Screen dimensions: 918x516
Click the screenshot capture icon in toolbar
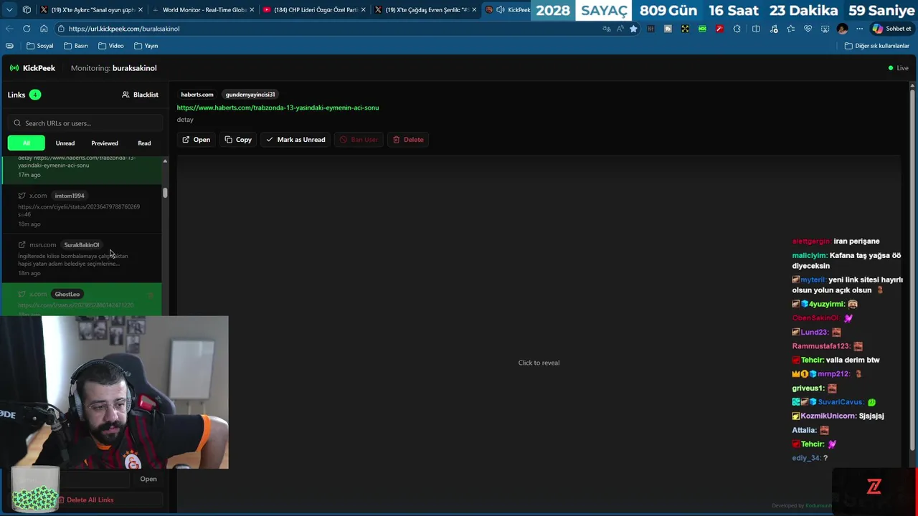pos(825,29)
